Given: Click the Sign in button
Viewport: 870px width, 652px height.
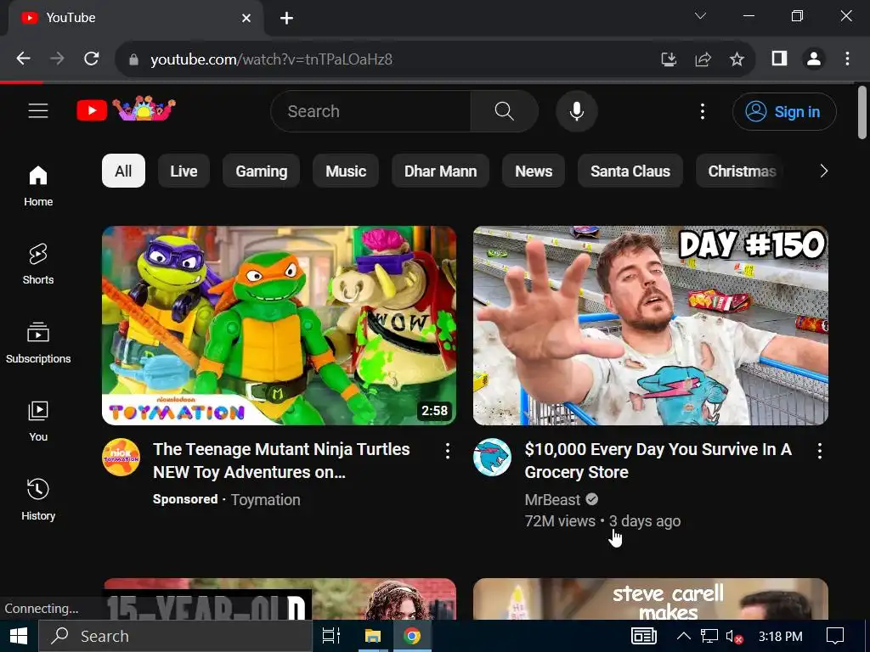Looking at the screenshot, I should click(784, 111).
